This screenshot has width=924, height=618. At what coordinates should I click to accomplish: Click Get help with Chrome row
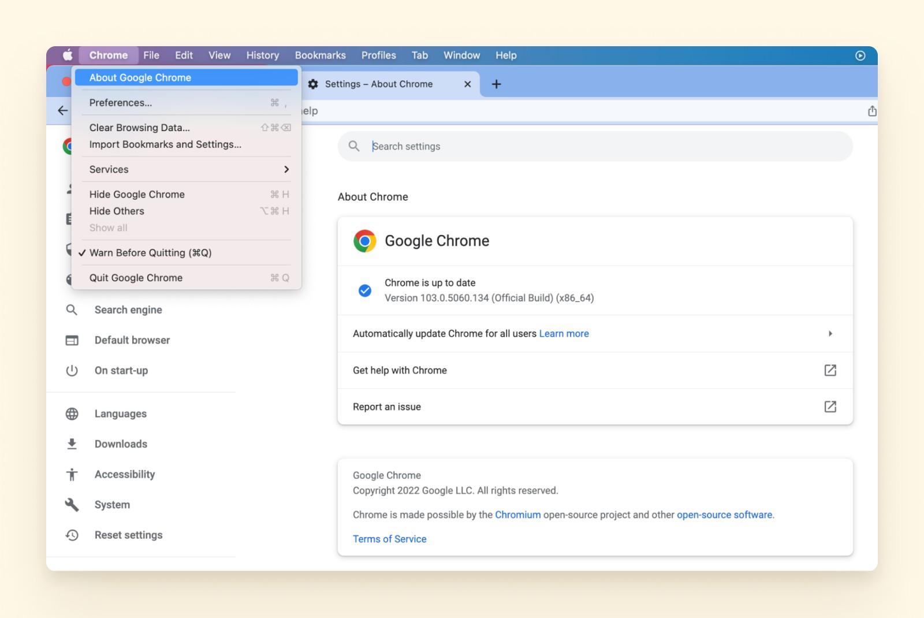(595, 370)
